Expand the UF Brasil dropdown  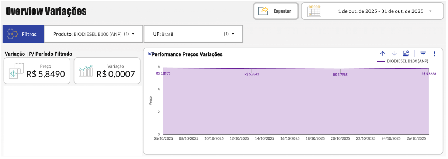(193, 34)
